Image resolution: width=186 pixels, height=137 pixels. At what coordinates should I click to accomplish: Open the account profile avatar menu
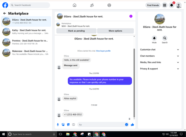(179, 5)
